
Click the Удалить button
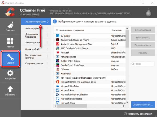143,53
